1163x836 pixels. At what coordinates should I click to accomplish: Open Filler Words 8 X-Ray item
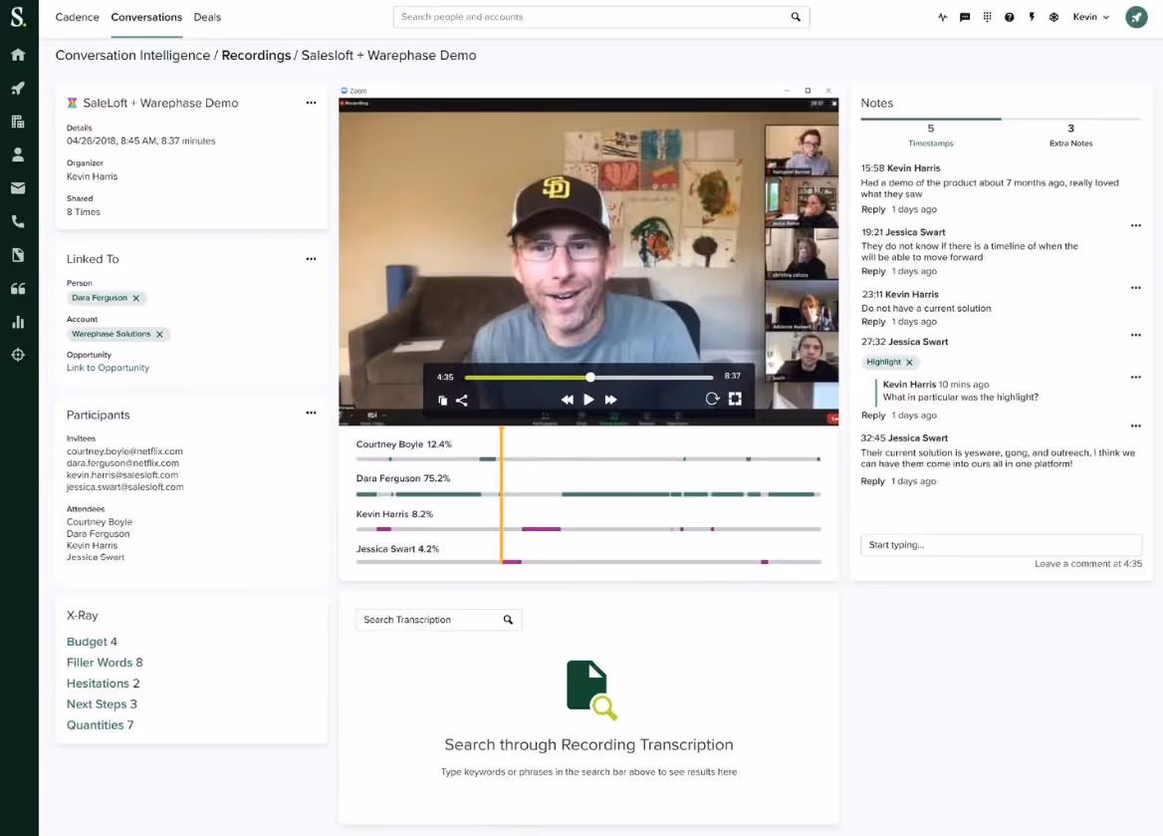(105, 663)
